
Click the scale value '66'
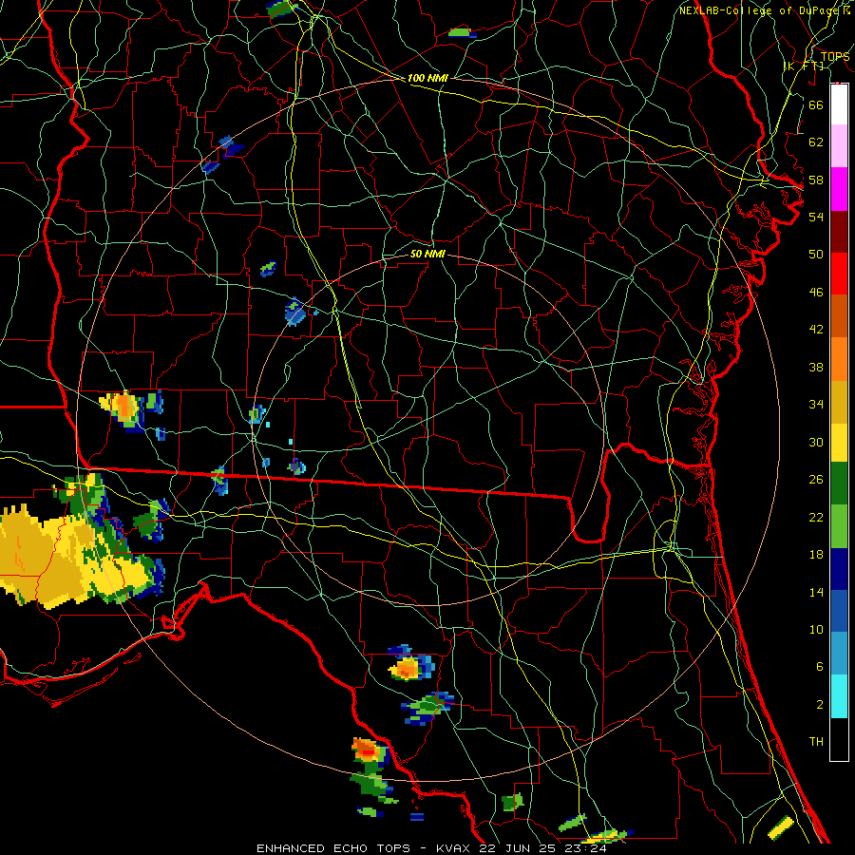coord(816,105)
